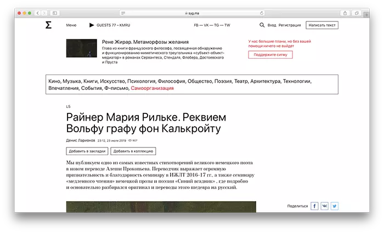Screen dimensions: 384x233
Task: Share the article on Twitter
Action: point(334,206)
